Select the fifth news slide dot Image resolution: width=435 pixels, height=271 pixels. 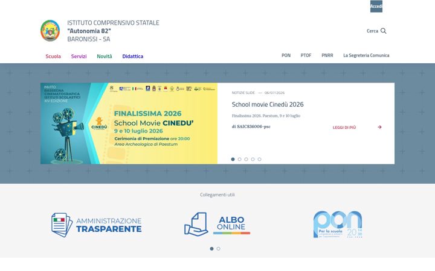pyautogui.click(x=259, y=159)
